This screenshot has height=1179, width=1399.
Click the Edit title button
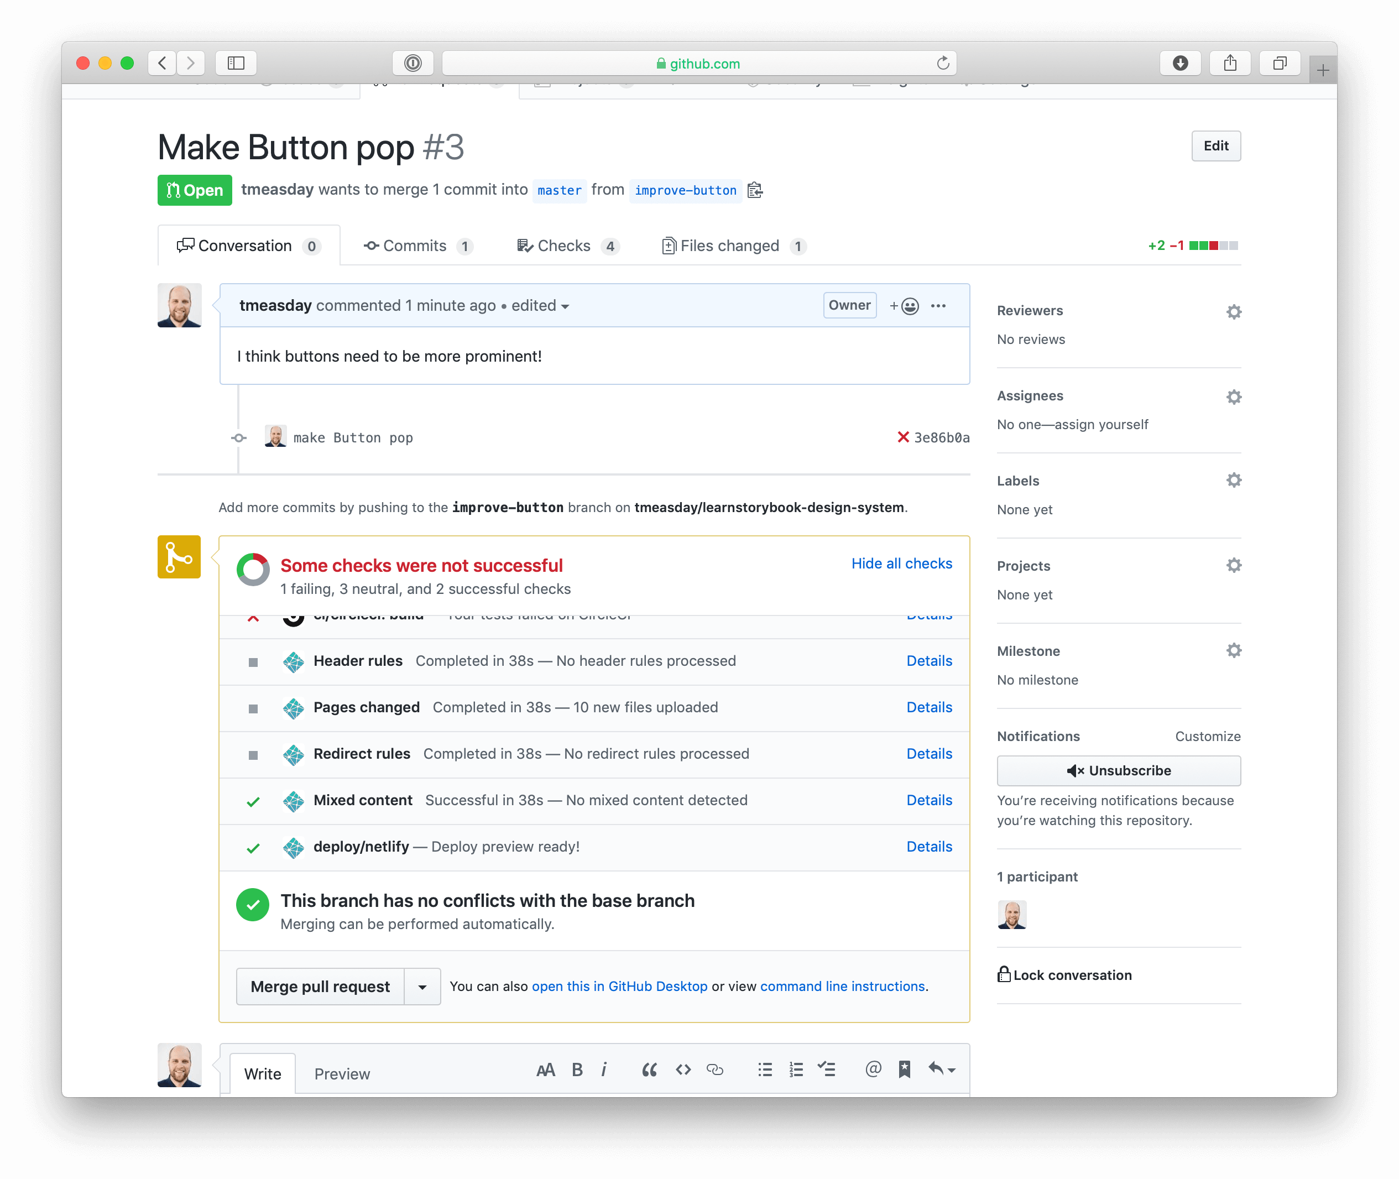pyautogui.click(x=1217, y=145)
